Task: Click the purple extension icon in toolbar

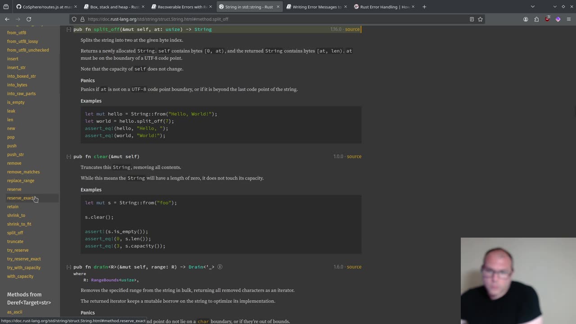Action: (558, 19)
